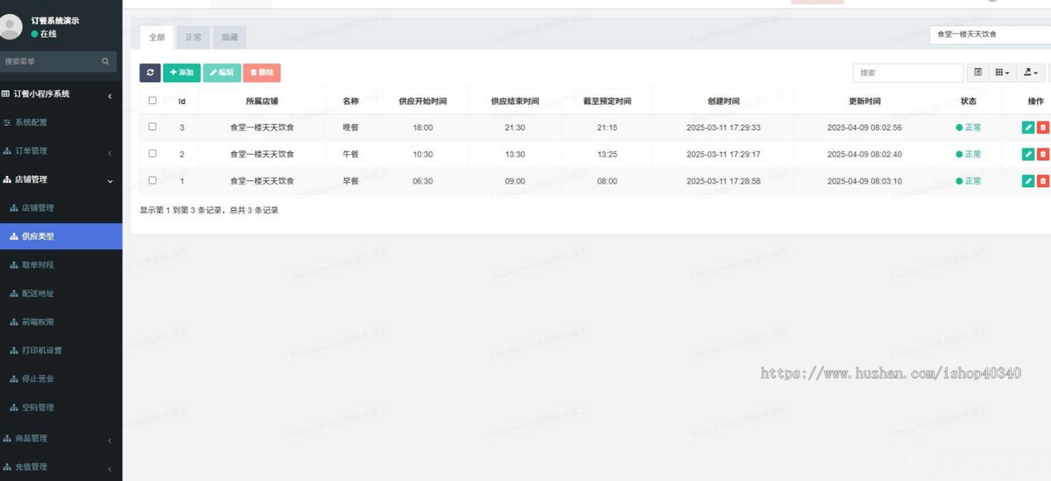The image size is (1051, 481).
Task: Edit the 早餐 row with pencil icon
Action: pyautogui.click(x=1027, y=181)
